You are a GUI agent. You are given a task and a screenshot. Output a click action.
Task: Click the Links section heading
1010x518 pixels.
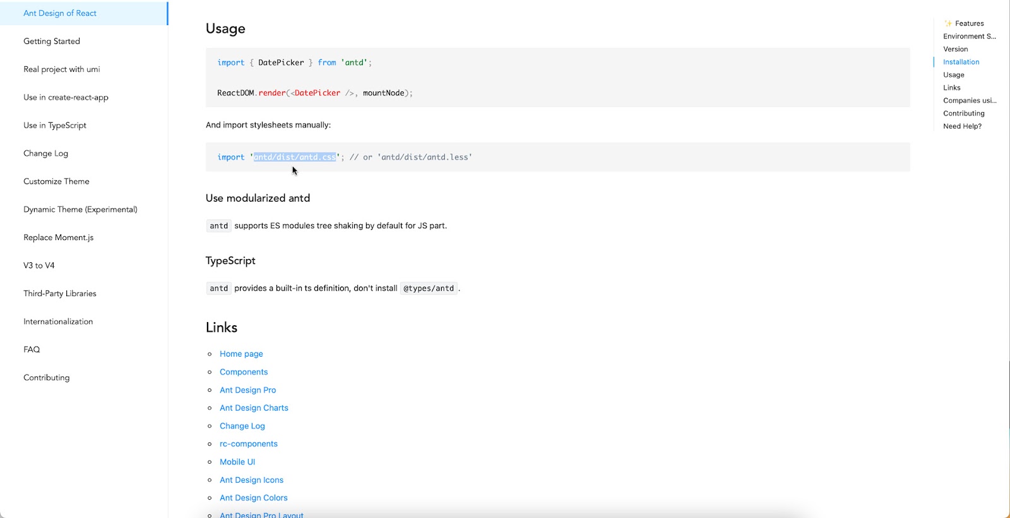click(222, 328)
